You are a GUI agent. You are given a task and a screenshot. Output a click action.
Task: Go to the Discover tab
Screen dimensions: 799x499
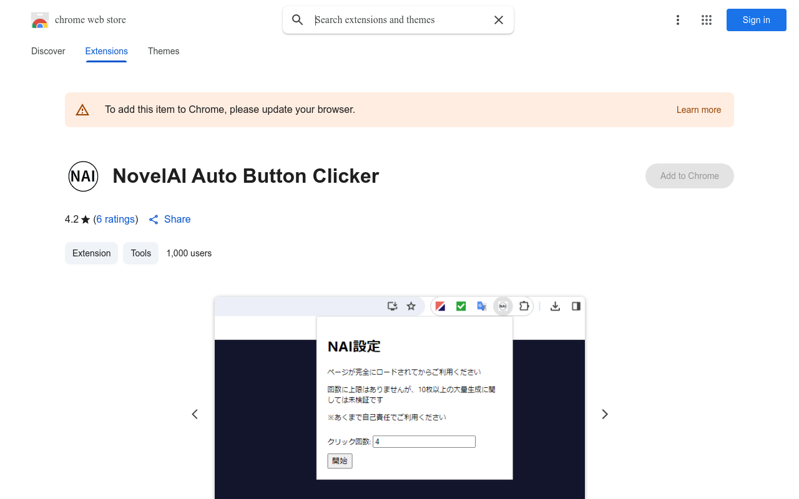pos(48,51)
